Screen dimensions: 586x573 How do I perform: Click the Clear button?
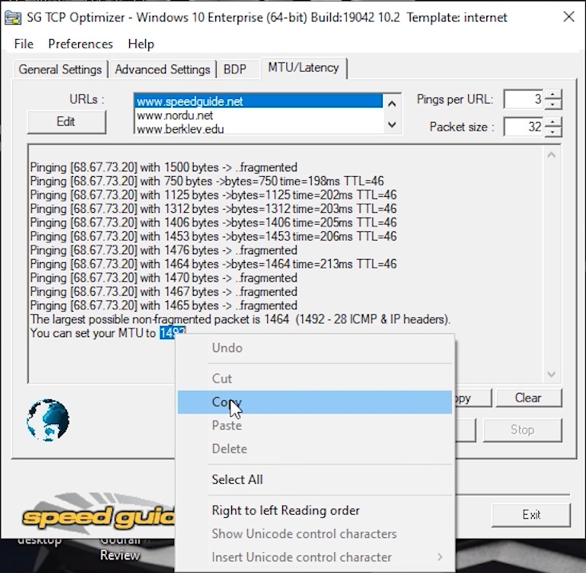(529, 398)
